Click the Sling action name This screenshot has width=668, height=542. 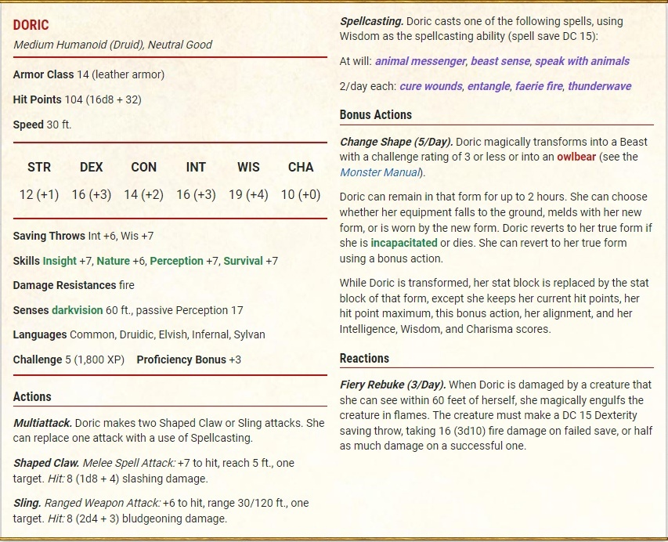tap(27, 503)
